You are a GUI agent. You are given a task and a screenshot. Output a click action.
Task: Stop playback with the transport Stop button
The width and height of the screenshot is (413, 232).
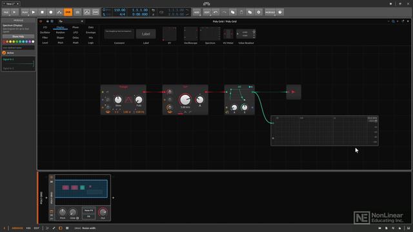[42, 12]
